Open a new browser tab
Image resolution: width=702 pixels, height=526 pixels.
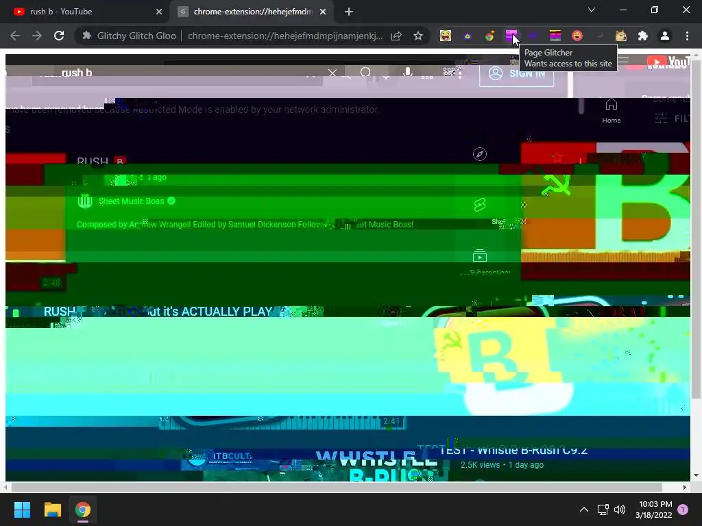pos(349,12)
